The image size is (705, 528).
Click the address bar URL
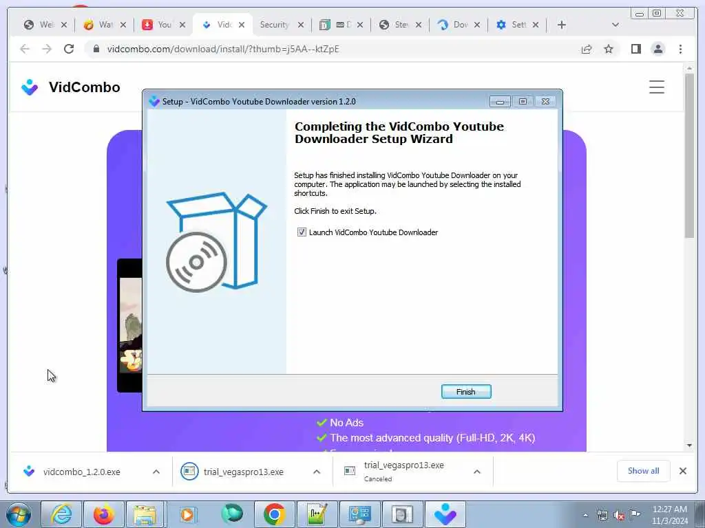click(223, 49)
